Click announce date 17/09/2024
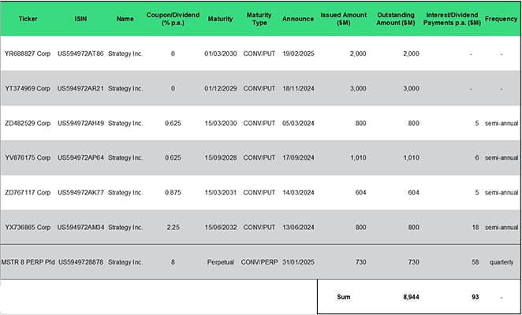This screenshot has height=315, width=522. [x=298, y=157]
